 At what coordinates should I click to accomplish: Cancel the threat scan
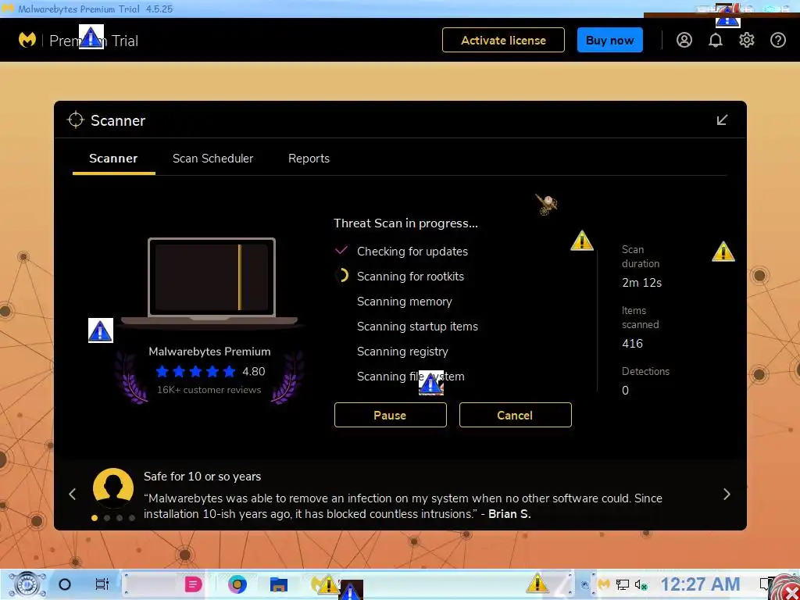(516, 415)
